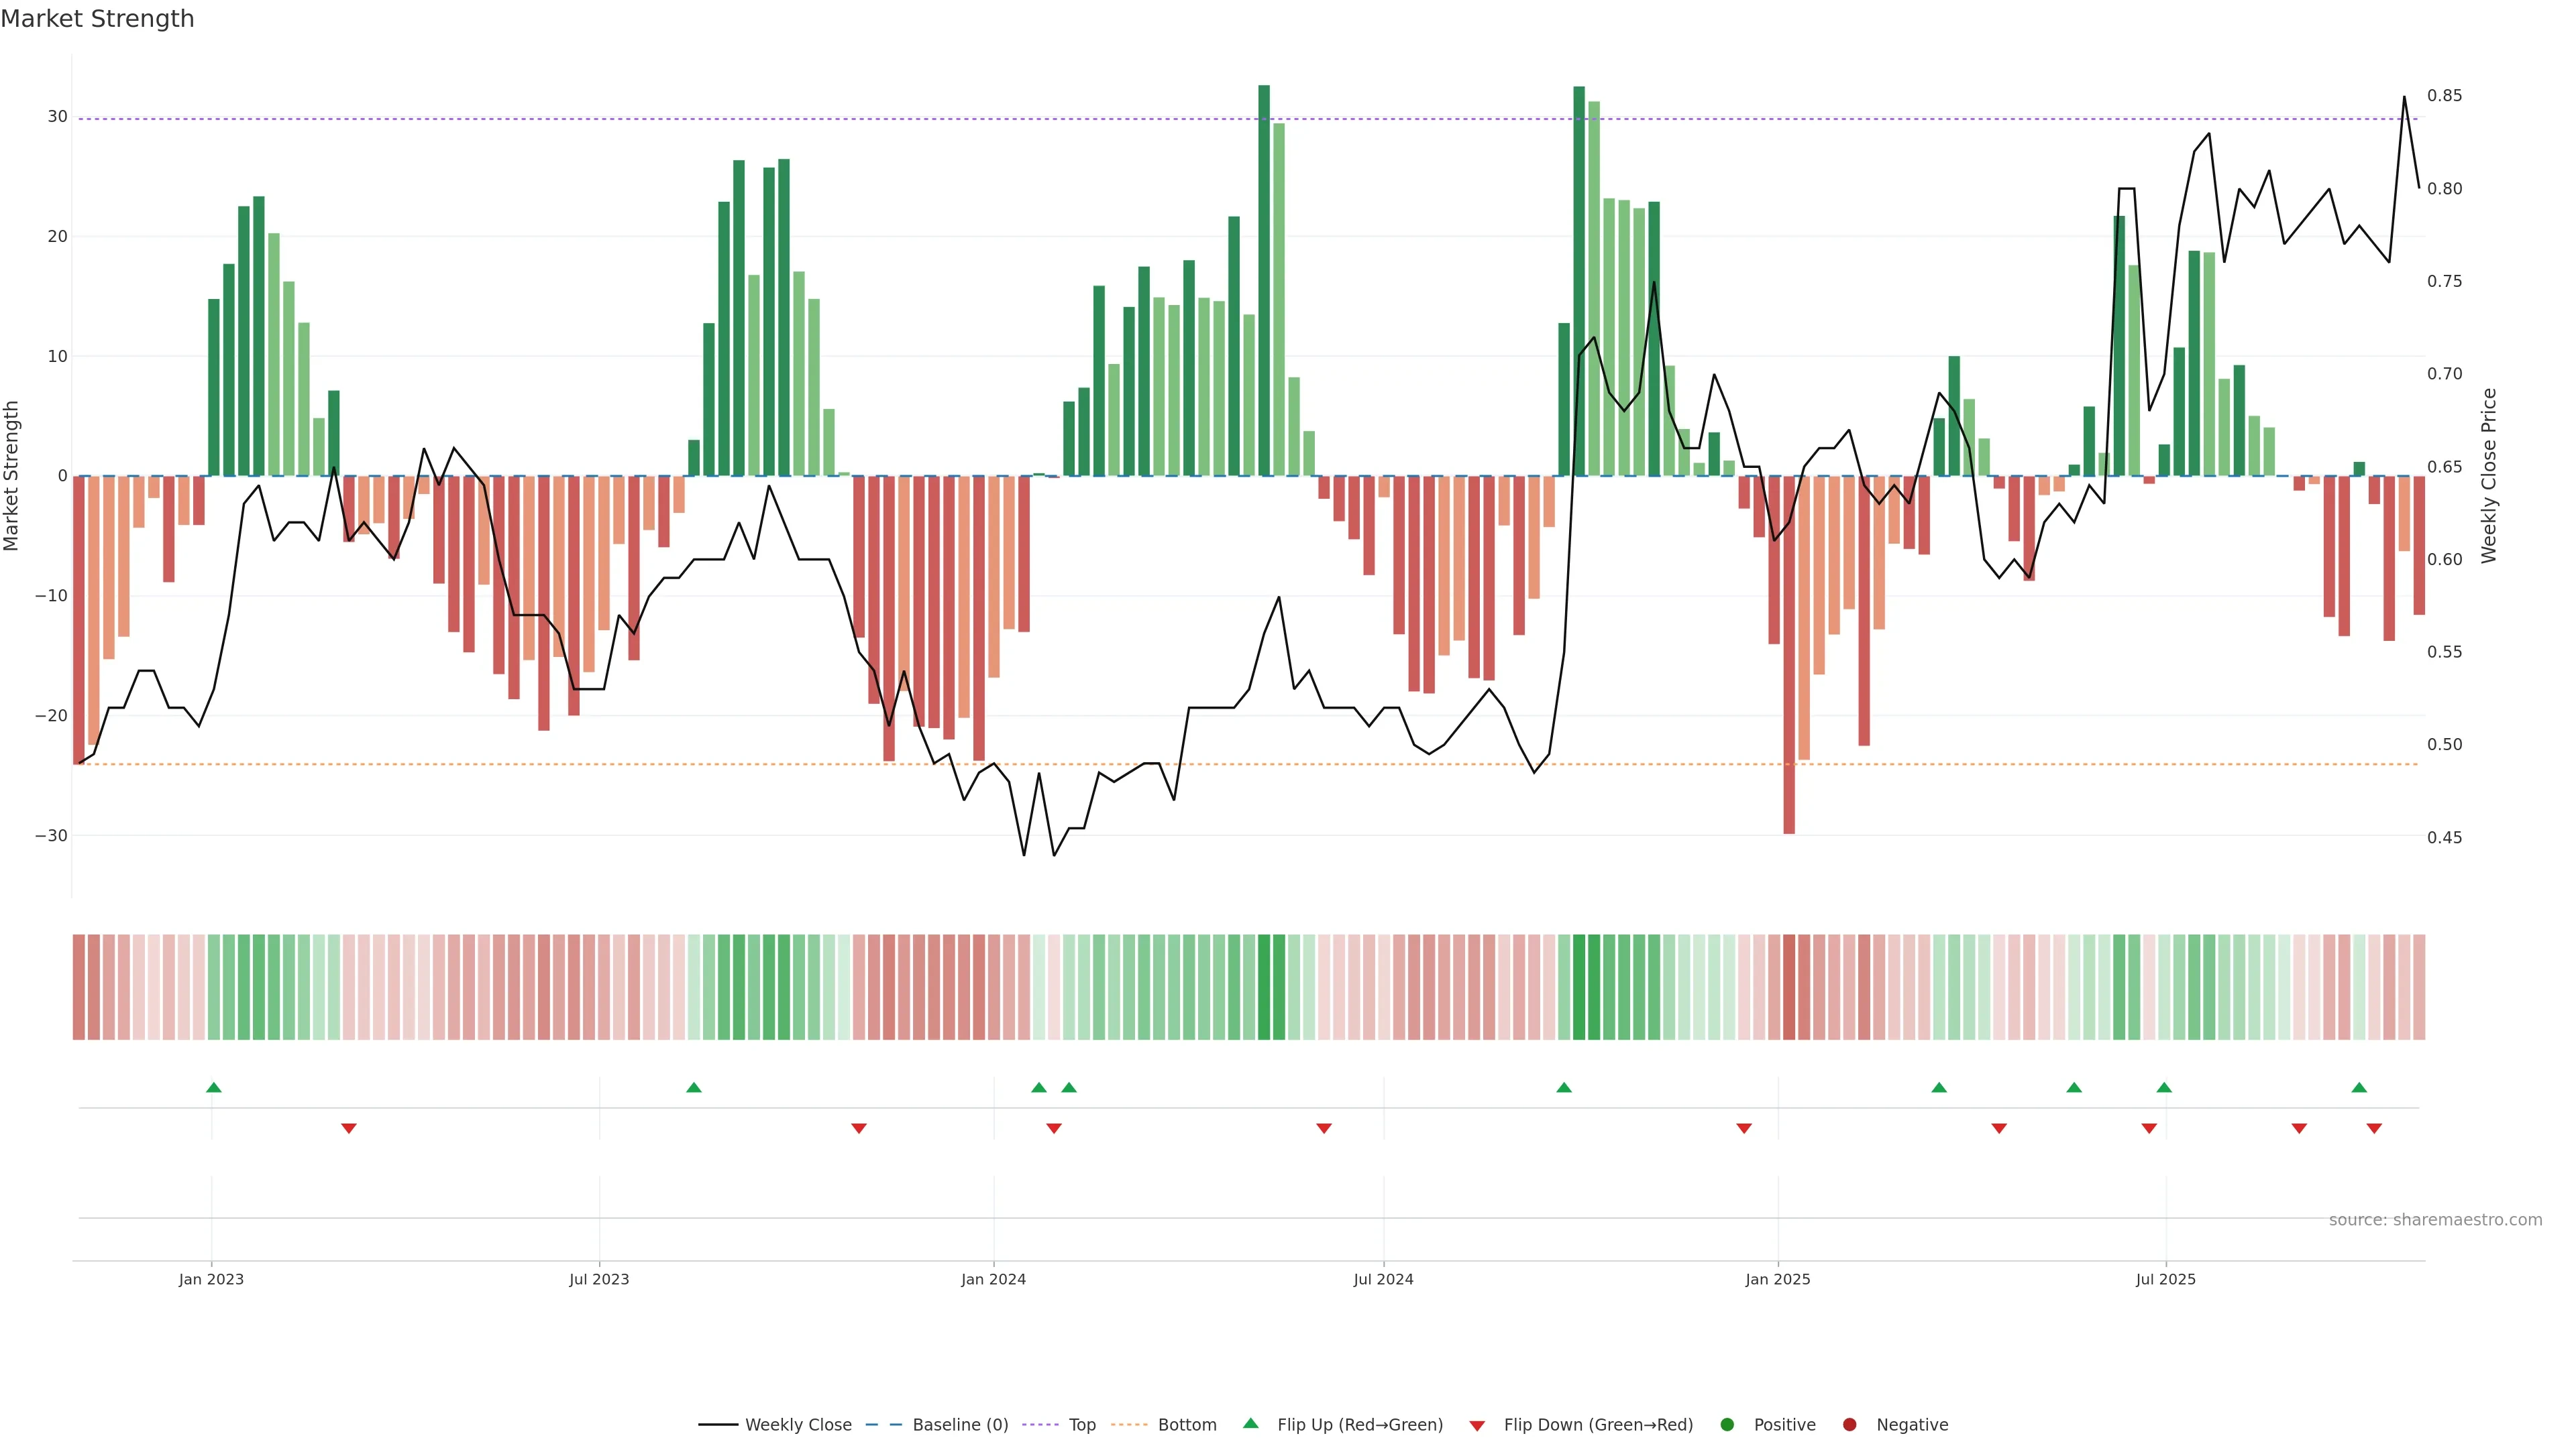Click the lone green flip-up marker between Jul 2024 and Jan 2025
The width and height of the screenshot is (2576, 1448).
(x=1564, y=1087)
